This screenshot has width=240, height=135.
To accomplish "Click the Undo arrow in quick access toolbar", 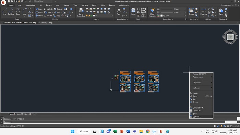I will (x=25, y=1).
